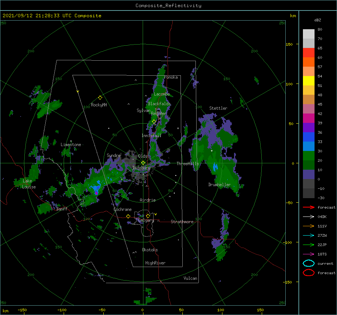
Task: Click the asterisk marker above Limestone
Action: [x=71, y=141]
